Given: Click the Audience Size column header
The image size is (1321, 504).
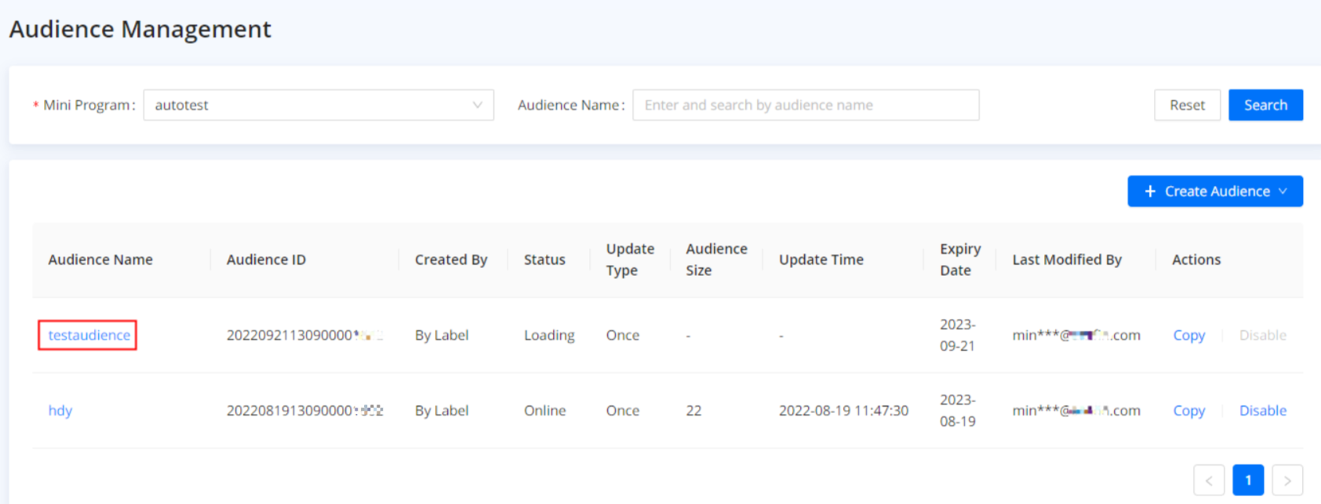Looking at the screenshot, I should 715,259.
